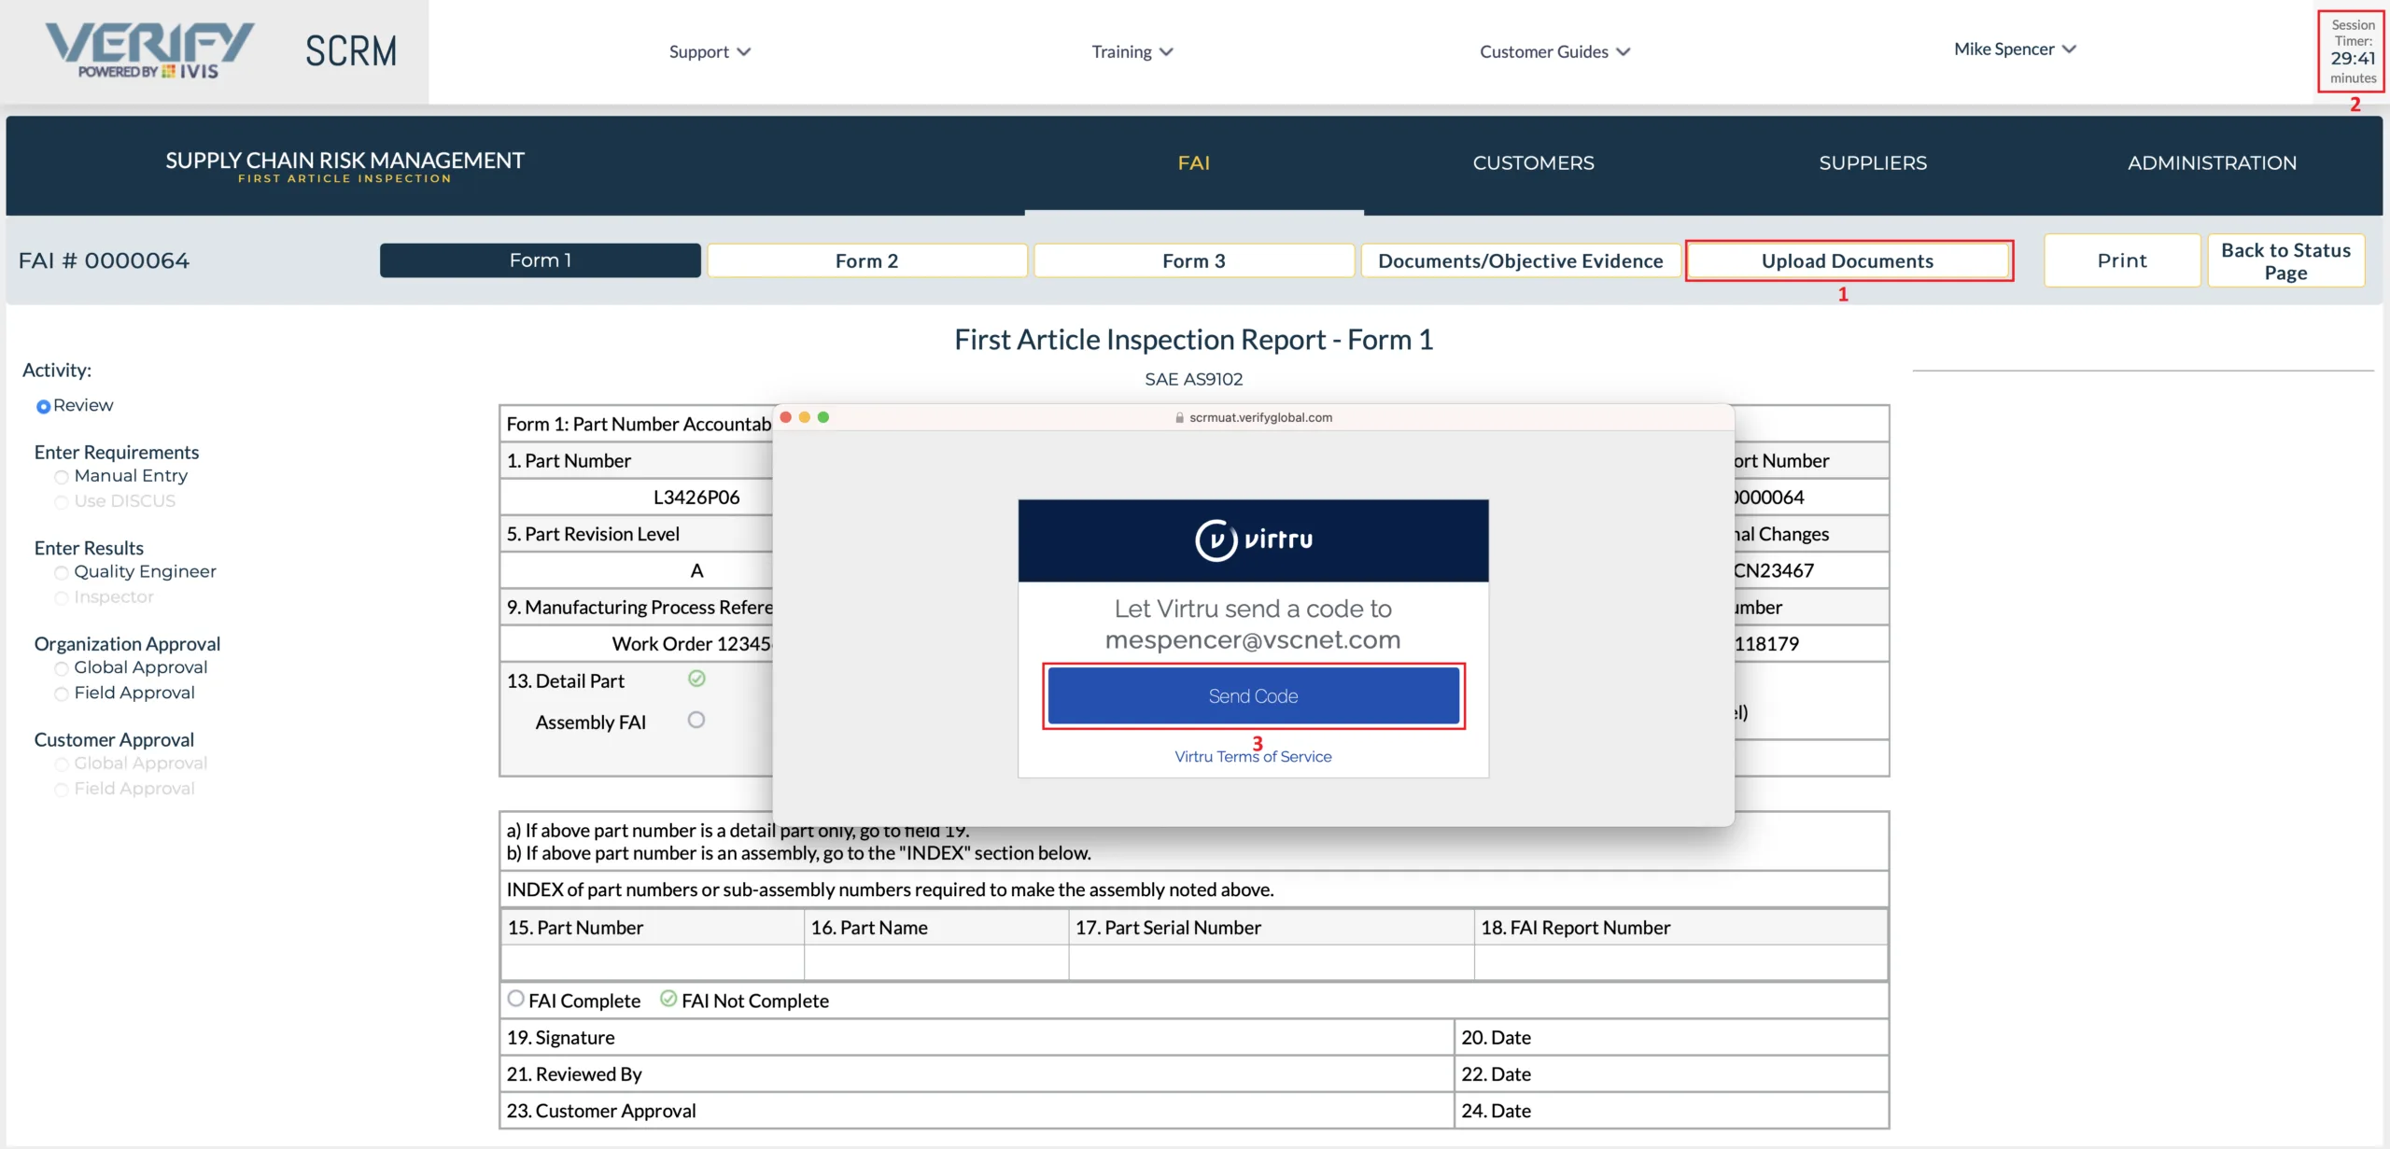This screenshot has height=1149, width=2390.
Task: Select Global Approval under Organization Approval
Action: click(x=62, y=668)
